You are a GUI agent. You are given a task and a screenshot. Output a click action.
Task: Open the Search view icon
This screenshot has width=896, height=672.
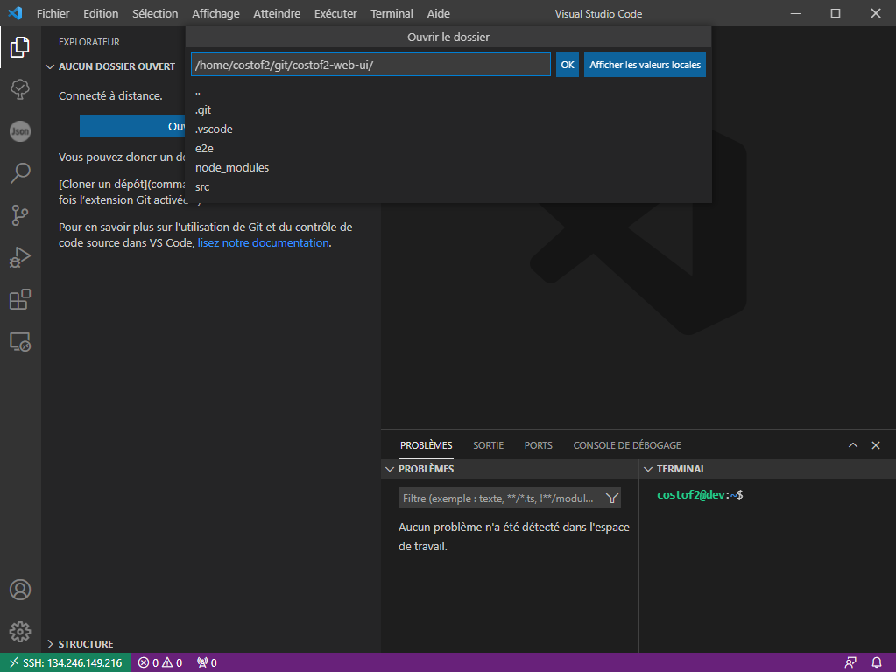pyautogui.click(x=20, y=173)
